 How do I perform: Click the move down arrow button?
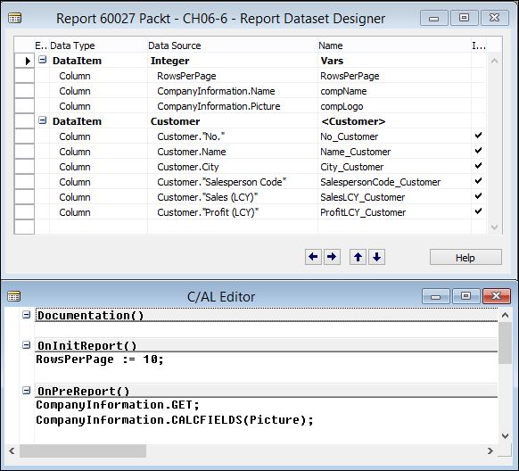(x=376, y=257)
